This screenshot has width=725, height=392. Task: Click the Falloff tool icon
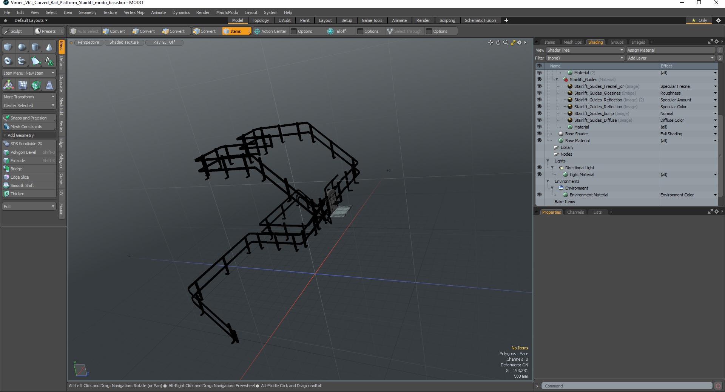tap(330, 31)
